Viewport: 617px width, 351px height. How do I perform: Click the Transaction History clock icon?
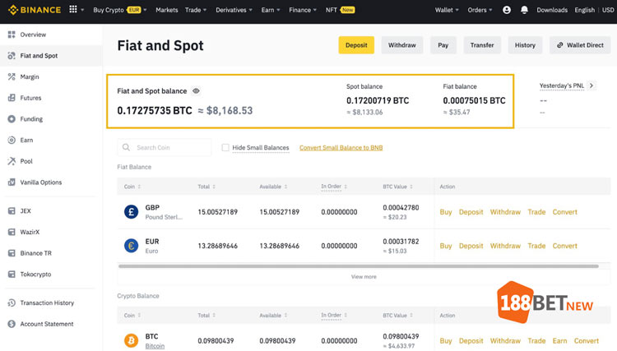[12, 303]
